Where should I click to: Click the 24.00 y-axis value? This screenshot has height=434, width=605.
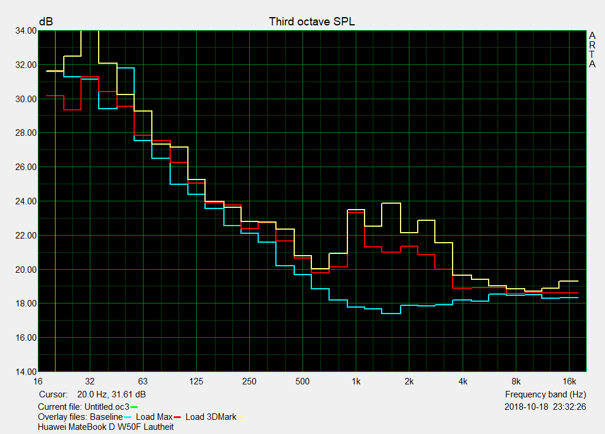[x=26, y=201]
